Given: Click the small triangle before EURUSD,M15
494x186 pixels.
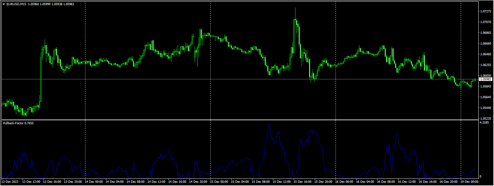Looking at the screenshot, I should coord(4,4).
